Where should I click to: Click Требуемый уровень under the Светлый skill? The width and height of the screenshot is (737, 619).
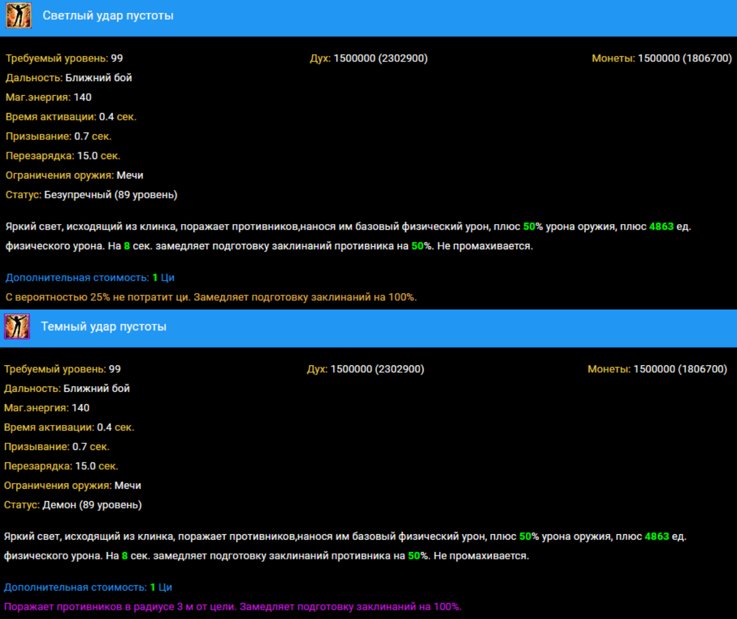point(64,58)
